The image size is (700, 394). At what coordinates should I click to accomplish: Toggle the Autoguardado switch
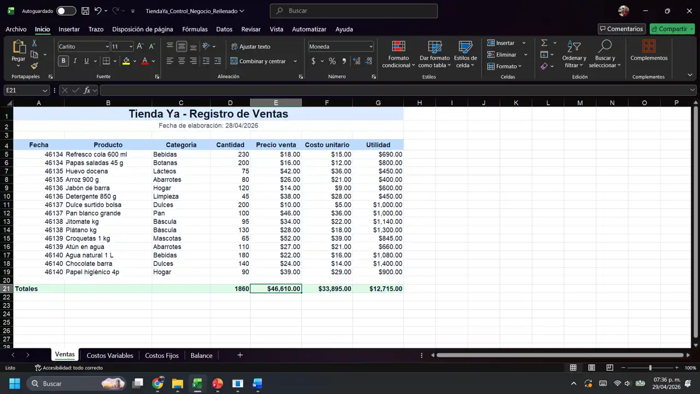point(66,11)
